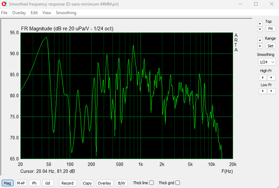Enable the Thick line checkbox
This screenshot has height=188, width=279.
click(x=151, y=183)
